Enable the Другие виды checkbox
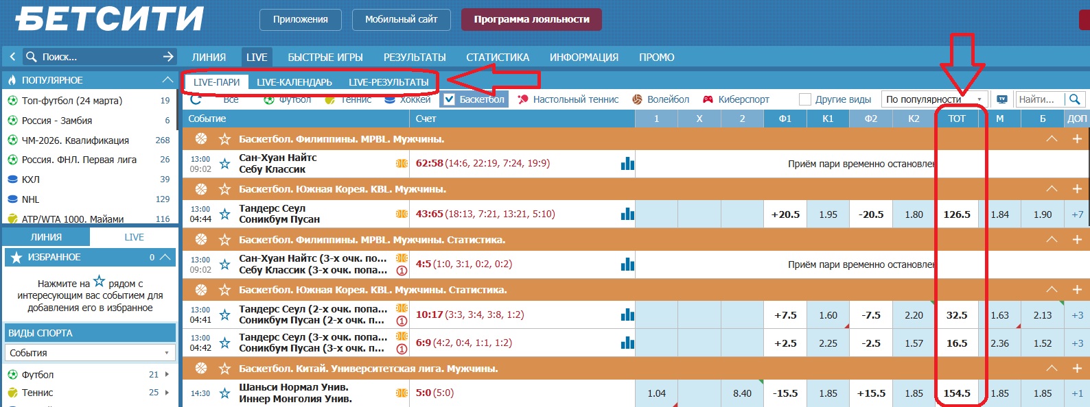The image size is (1090, 407). point(805,99)
